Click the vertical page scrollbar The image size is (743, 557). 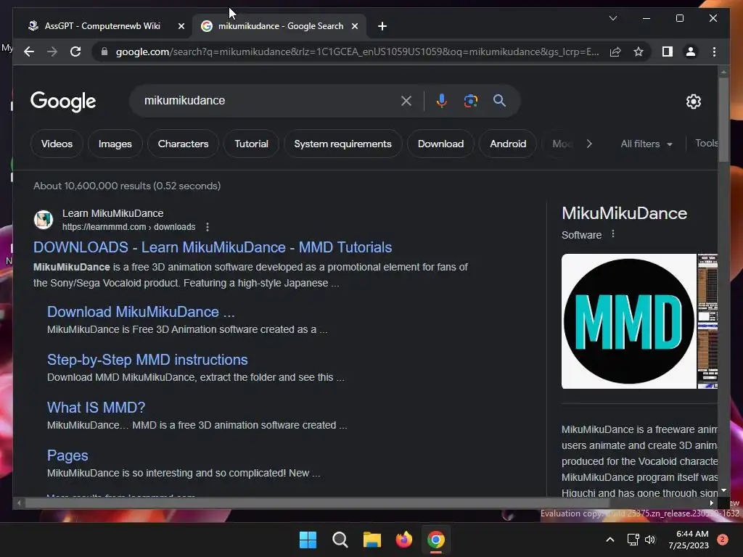(723, 120)
